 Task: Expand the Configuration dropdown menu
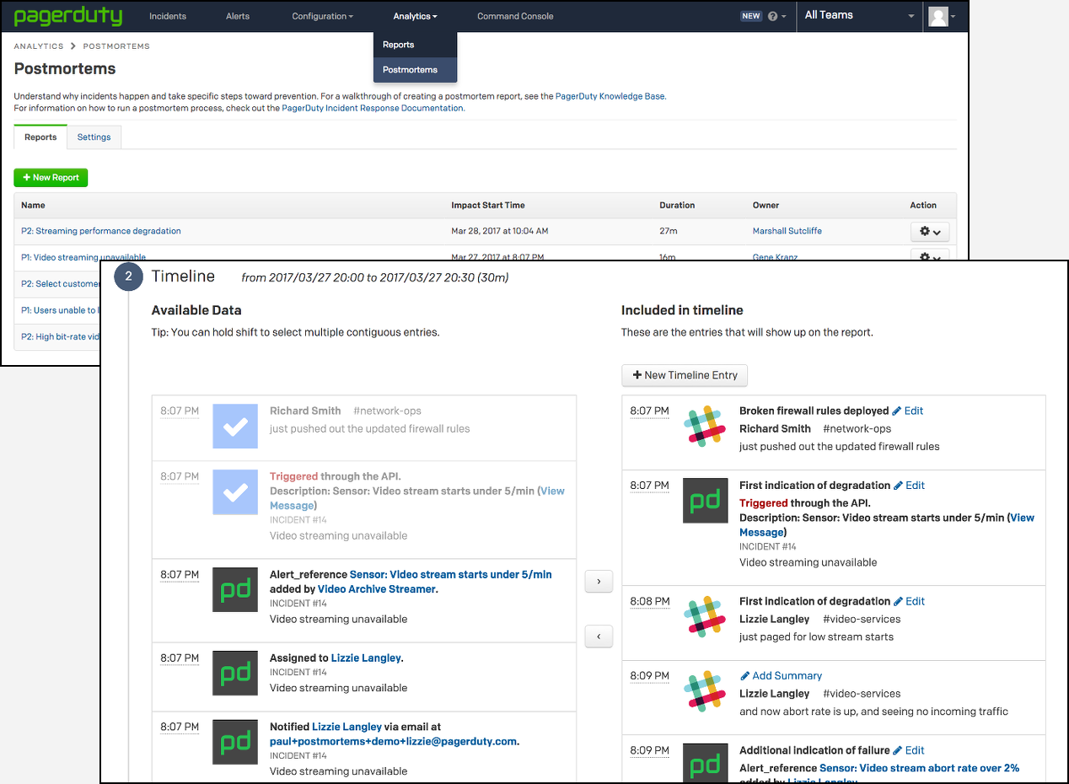click(x=322, y=16)
